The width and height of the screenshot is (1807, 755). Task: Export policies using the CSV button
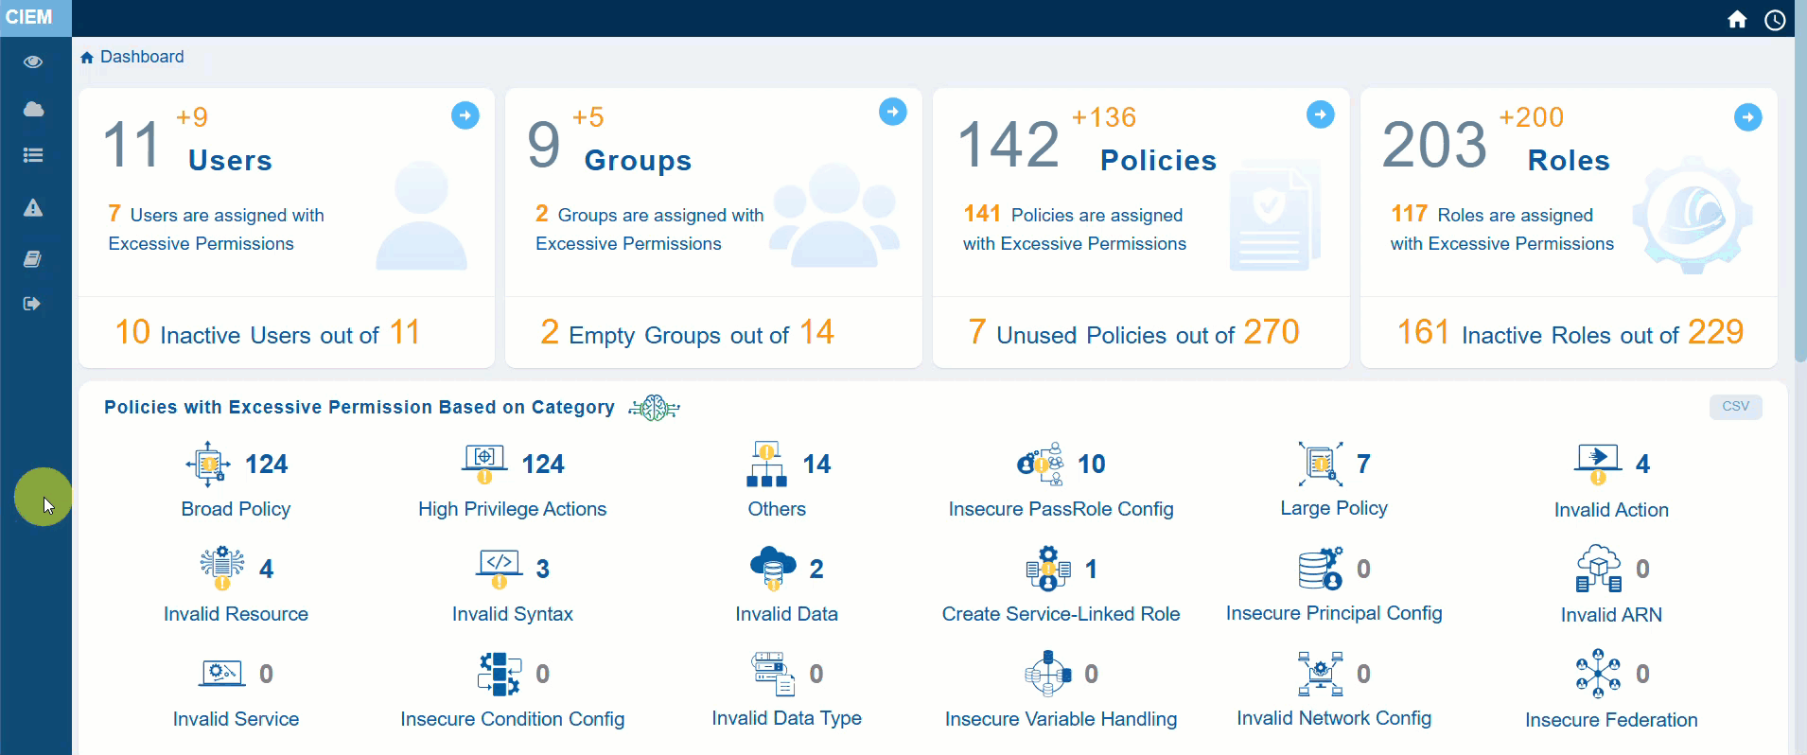pyautogui.click(x=1735, y=406)
